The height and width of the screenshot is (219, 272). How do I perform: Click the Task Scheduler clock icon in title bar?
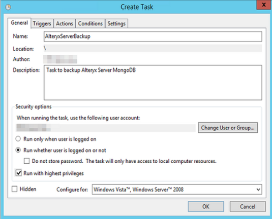pyautogui.click(x=8, y=7)
